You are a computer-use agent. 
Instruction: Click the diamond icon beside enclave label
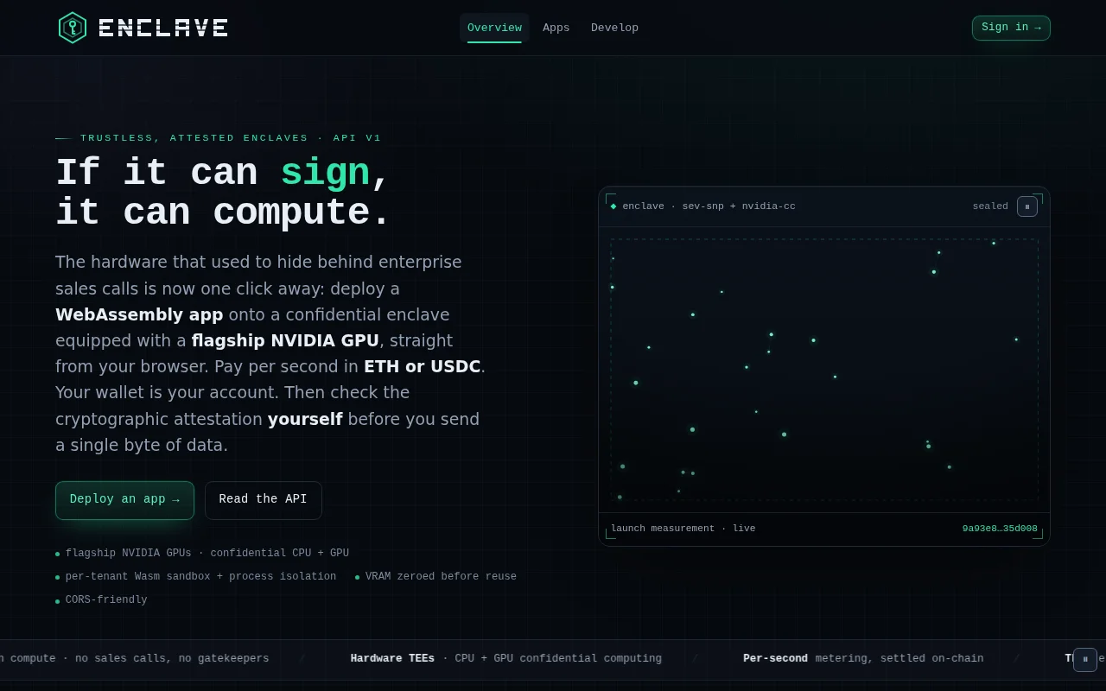coord(613,206)
